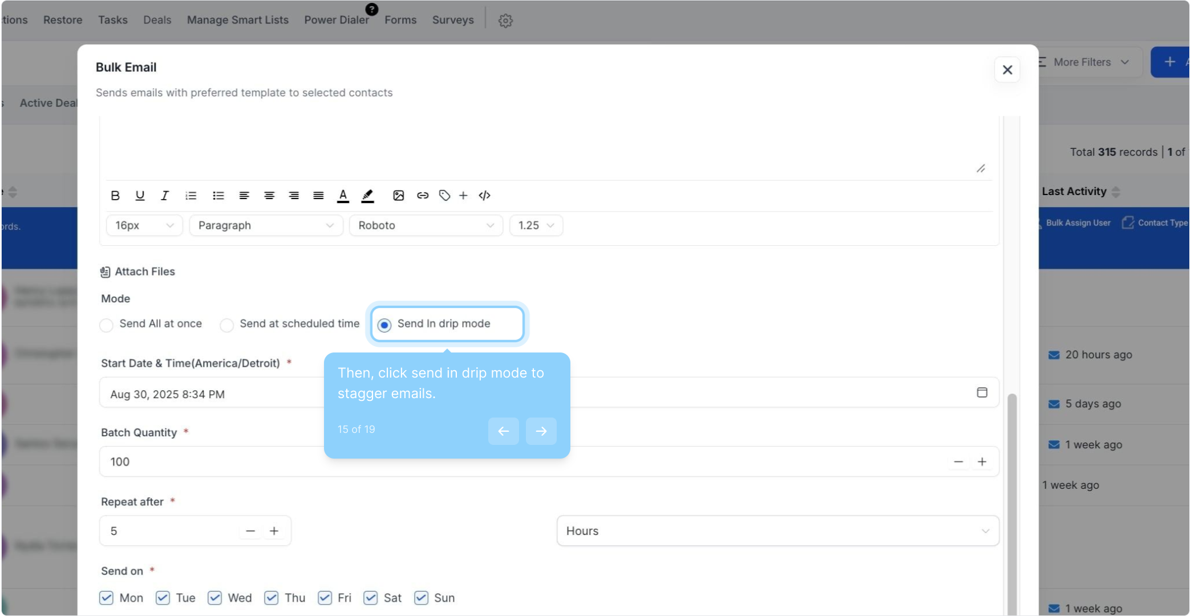Image resolution: width=1191 pixels, height=616 pixels.
Task: Toggle bold formatting in the editor toolbar
Action: coord(115,196)
